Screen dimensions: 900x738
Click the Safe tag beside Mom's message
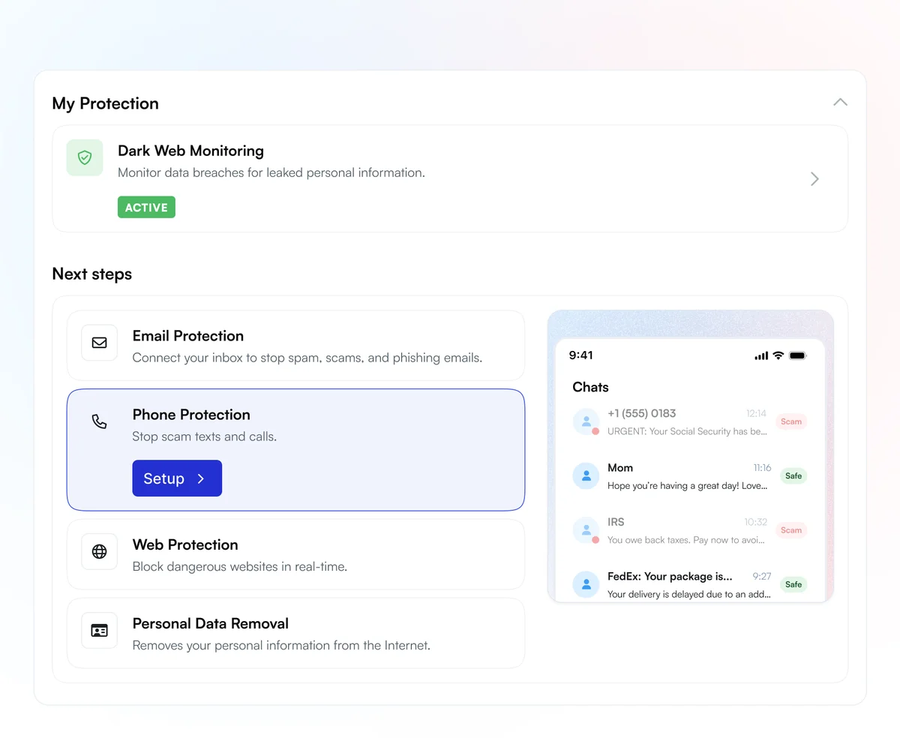793,475
